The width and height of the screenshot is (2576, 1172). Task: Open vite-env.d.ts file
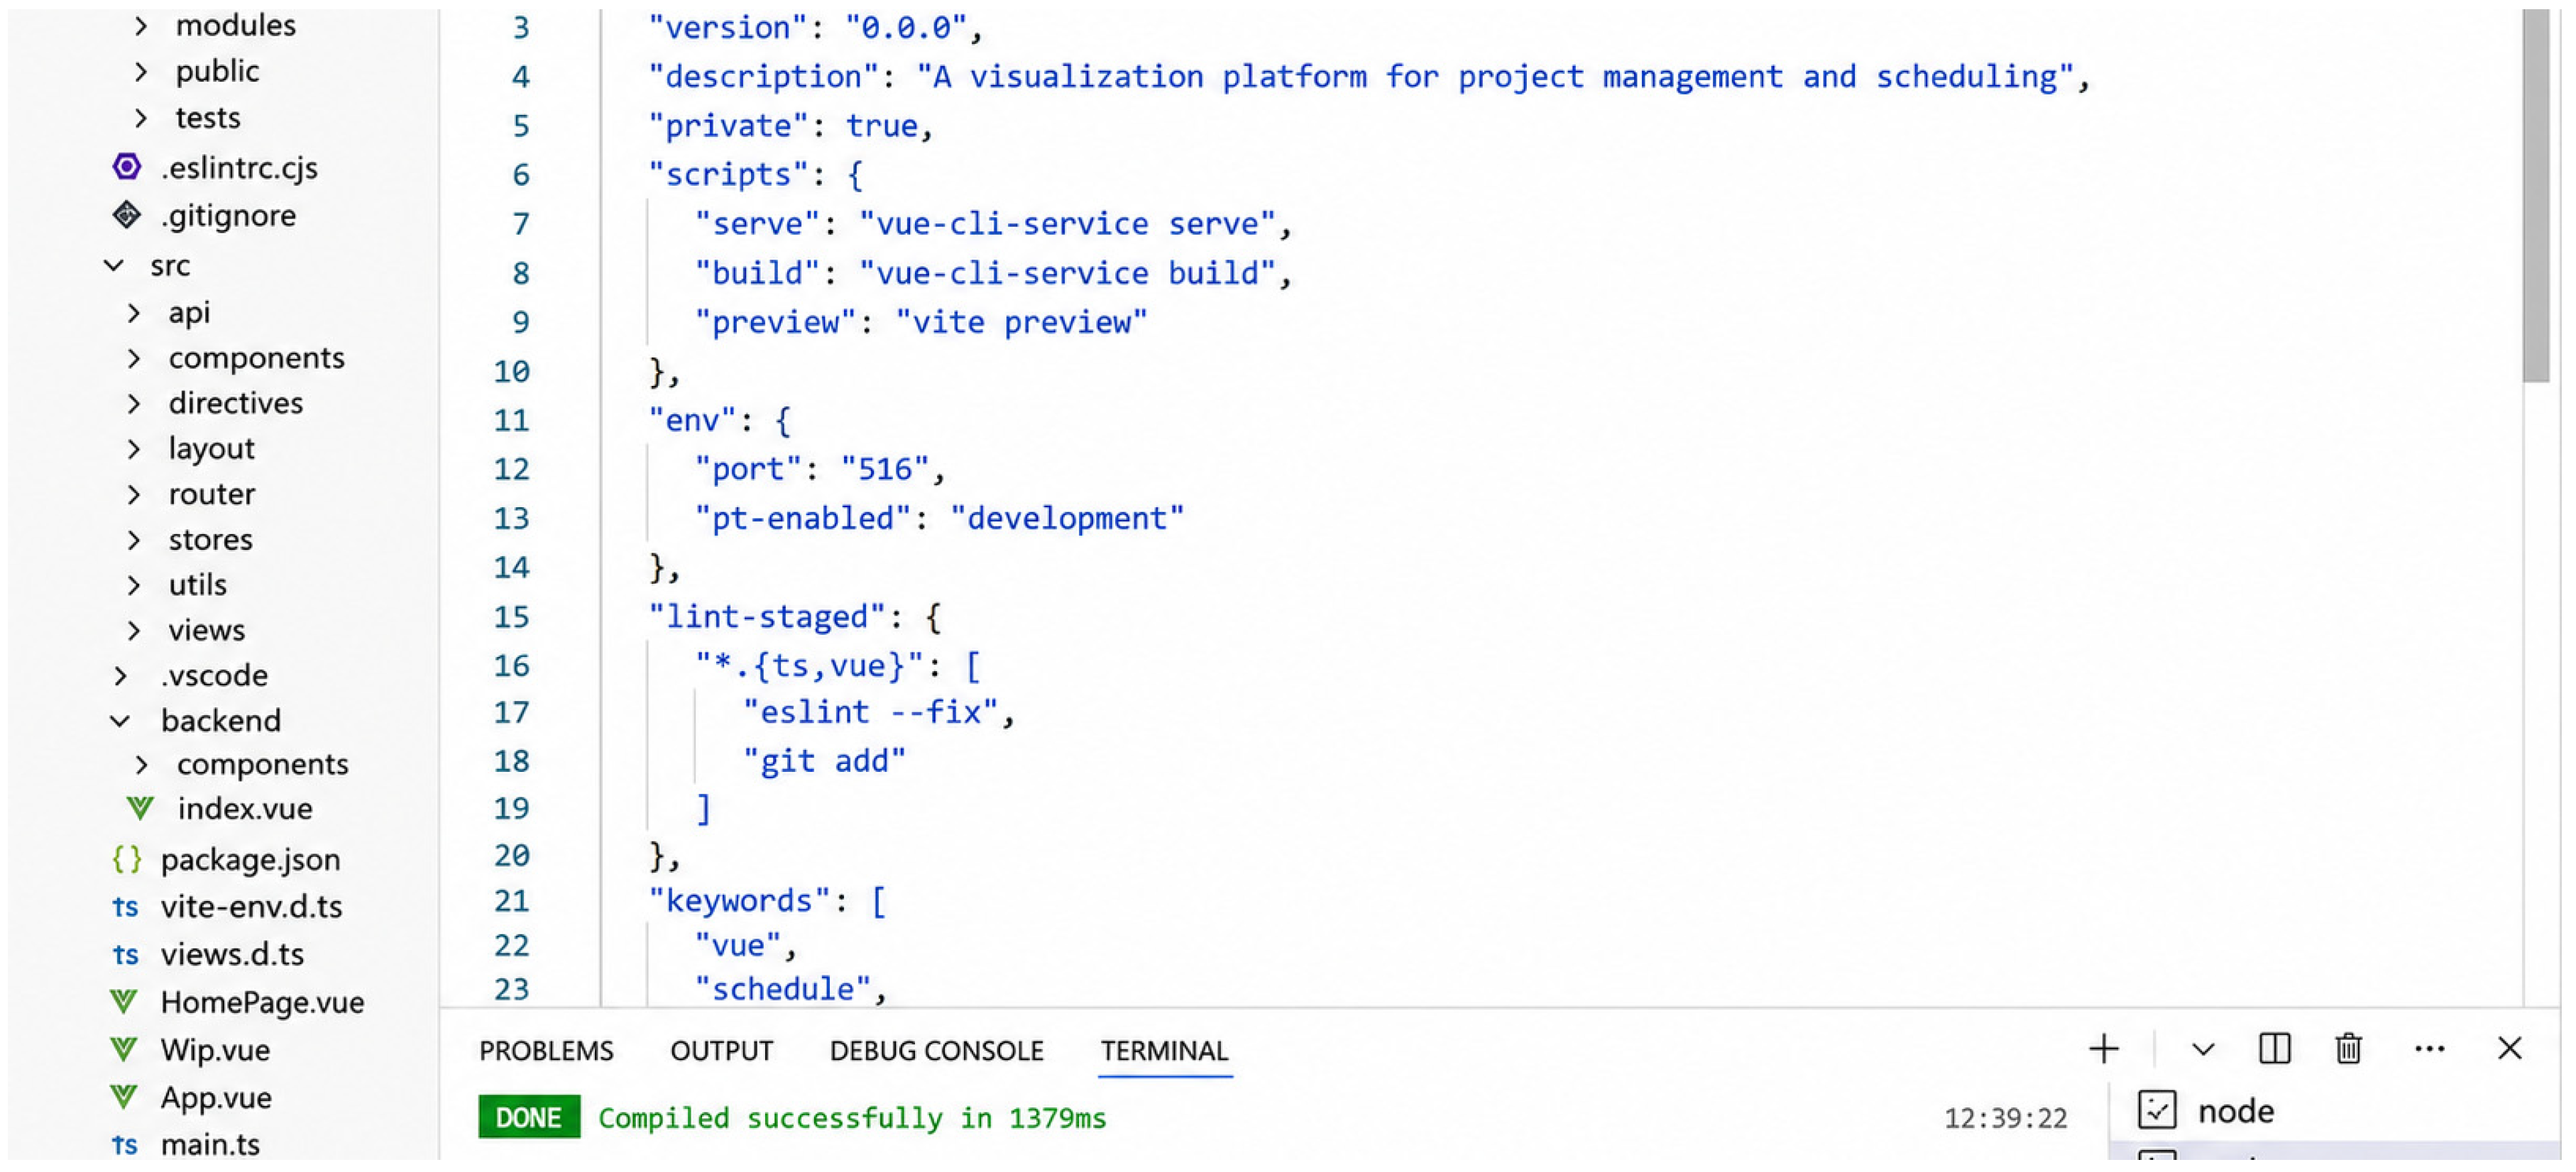[252, 907]
